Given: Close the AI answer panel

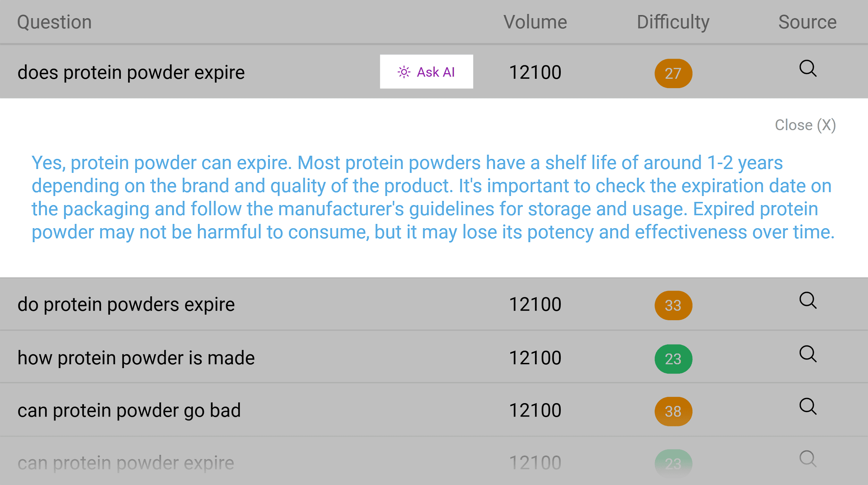Looking at the screenshot, I should 805,125.
